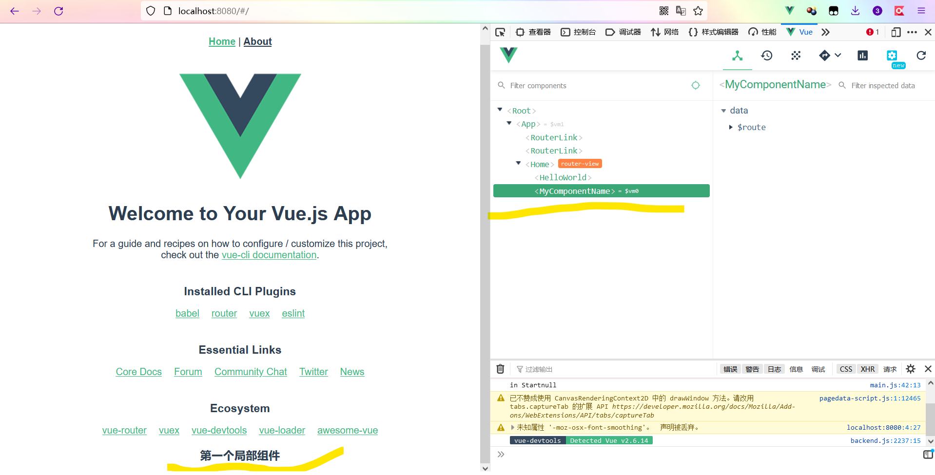Toggle the 请求 console filter

coord(890,369)
